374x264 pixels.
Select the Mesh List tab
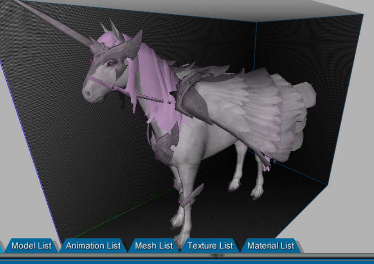[154, 246]
